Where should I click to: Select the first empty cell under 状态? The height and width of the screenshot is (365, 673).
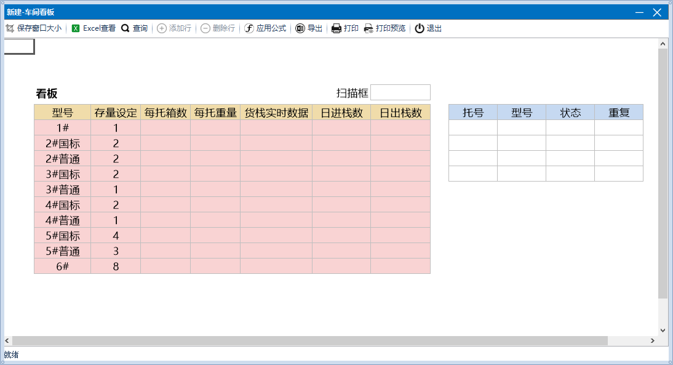[x=570, y=127]
